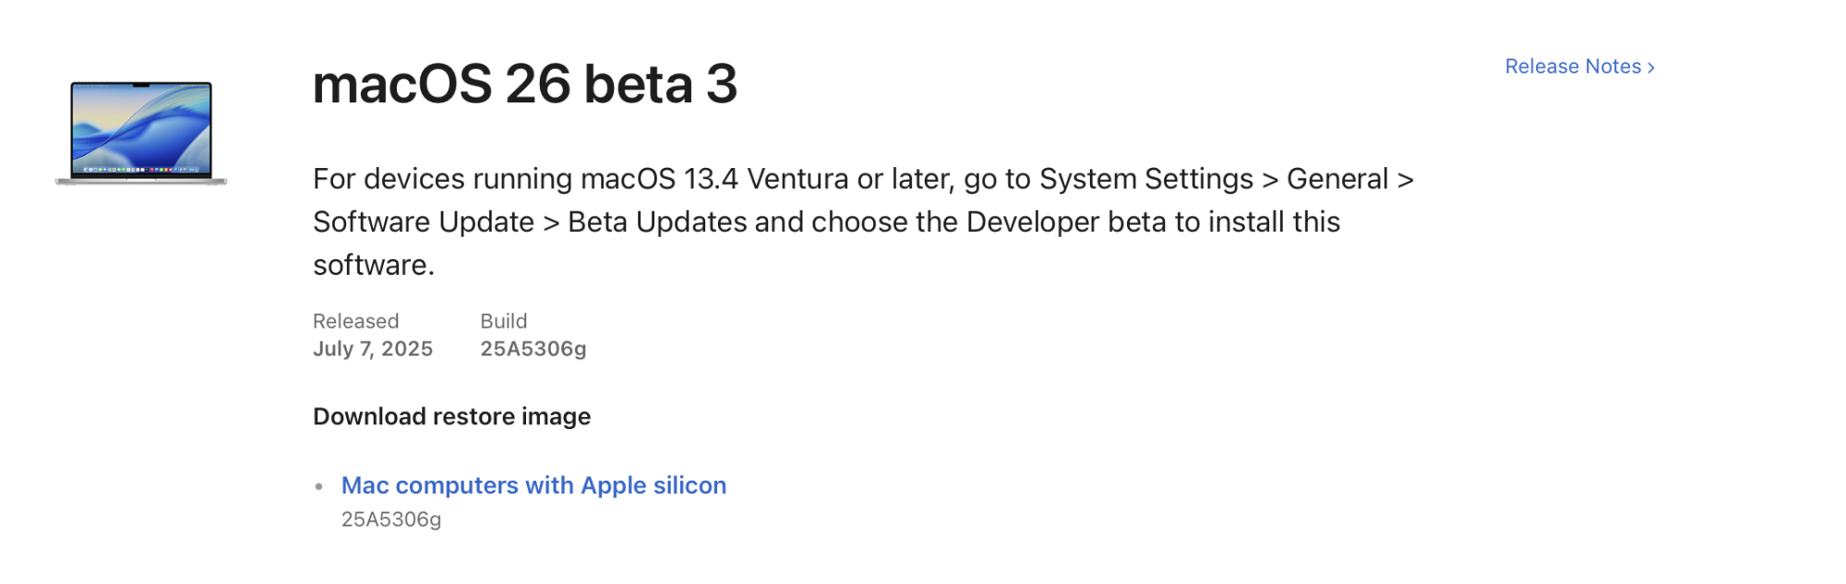Click the words System Settings in the description
The image size is (1846, 584).
coord(1146,178)
